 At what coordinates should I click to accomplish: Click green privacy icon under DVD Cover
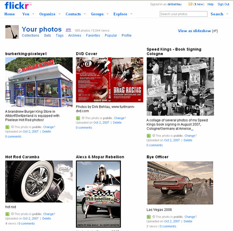coord(78,118)
